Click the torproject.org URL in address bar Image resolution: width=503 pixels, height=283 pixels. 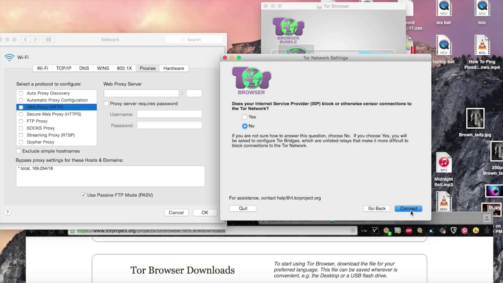tap(151, 231)
